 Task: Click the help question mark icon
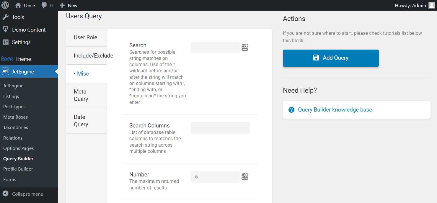coord(291,110)
